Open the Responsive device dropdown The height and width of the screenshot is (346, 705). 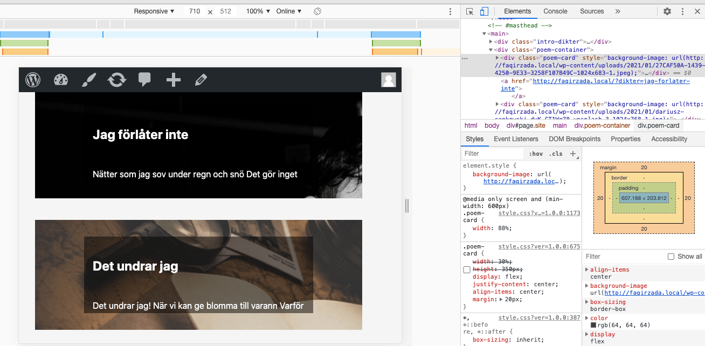[x=154, y=11]
